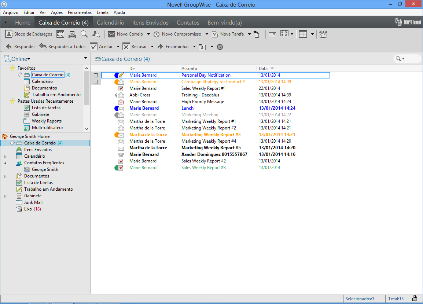Click the Responder a Todos button label

(x=67, y=47)
